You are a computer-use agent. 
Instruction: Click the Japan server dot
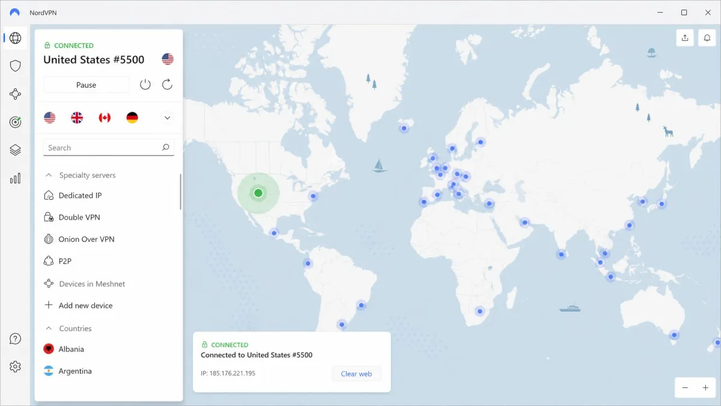tap(662, 204)
